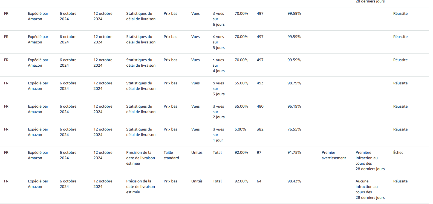Click the "Échec" status
Viewport: 433px width, 204px height.
pos(398,152)
